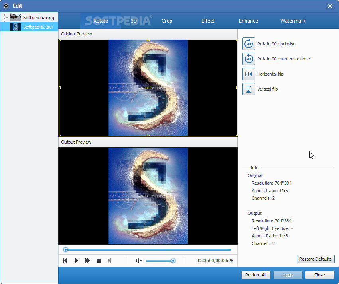Image resolution: width=339 pixels, height=284 pixels.
Task: Fast forward the video preview
Action: point(87,261)
